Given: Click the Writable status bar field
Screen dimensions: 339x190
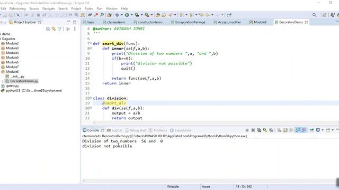Looking at the screenshot, I should point(173,186).
